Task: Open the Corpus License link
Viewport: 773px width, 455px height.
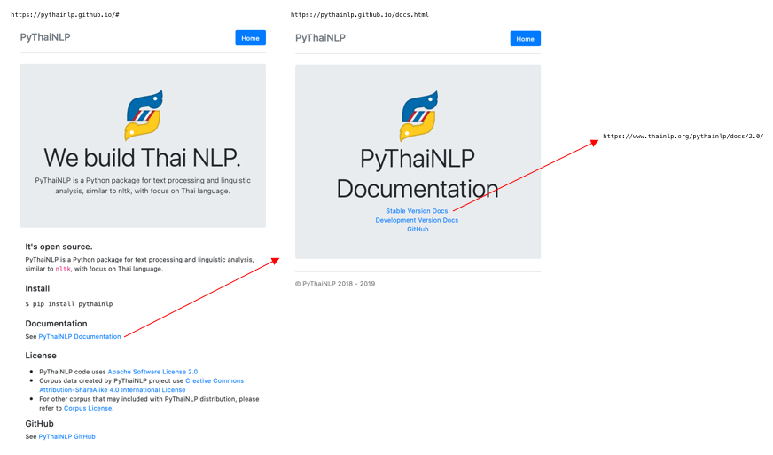Action: tap(88, 408)
